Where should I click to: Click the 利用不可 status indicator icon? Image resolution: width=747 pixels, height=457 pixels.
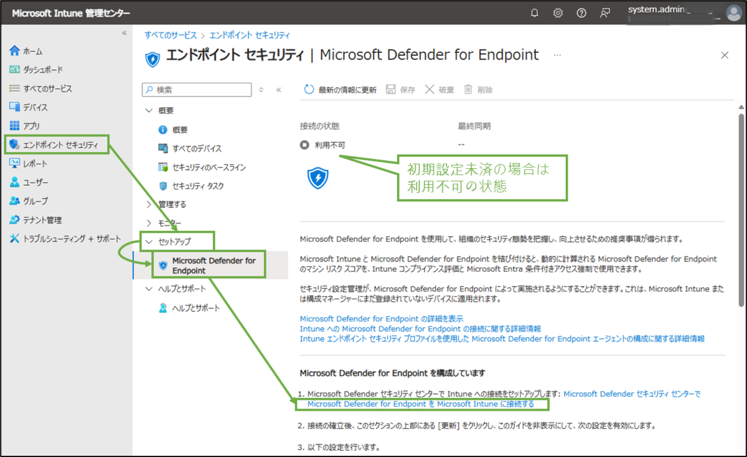(x=304, y=145)
